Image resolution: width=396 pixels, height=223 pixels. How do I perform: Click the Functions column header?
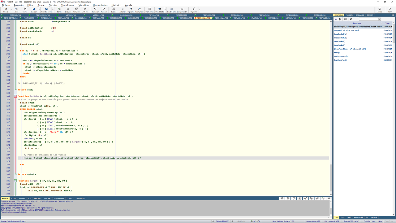(x=357, y=23)
